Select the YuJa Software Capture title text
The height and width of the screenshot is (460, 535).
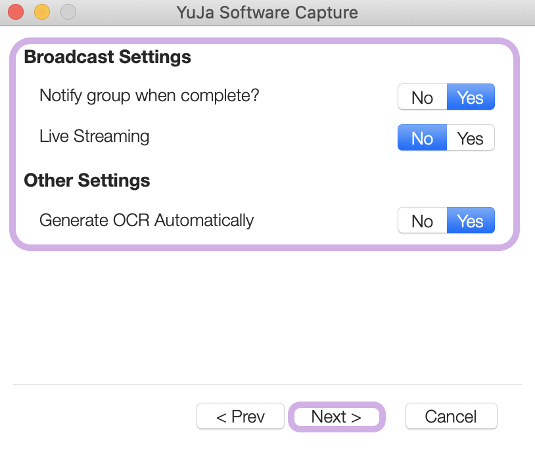click(267, 12)
